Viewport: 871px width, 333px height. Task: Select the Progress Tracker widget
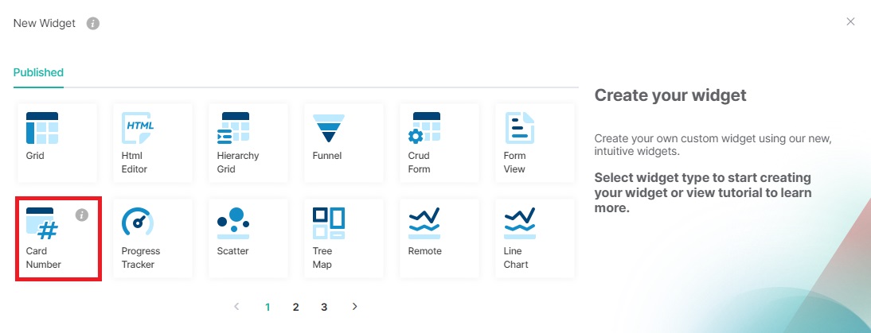(138, 223)
